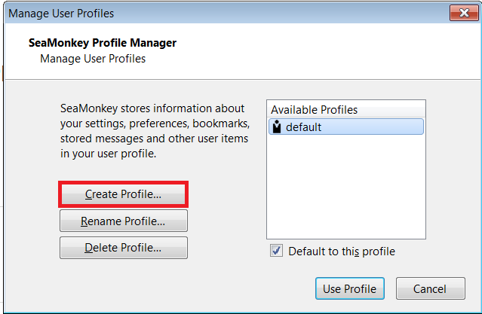Viewport: 482px width, 314px height.
Task: Click the SeaMonkey Profile Manager heading
Action: tap(103, 43)
